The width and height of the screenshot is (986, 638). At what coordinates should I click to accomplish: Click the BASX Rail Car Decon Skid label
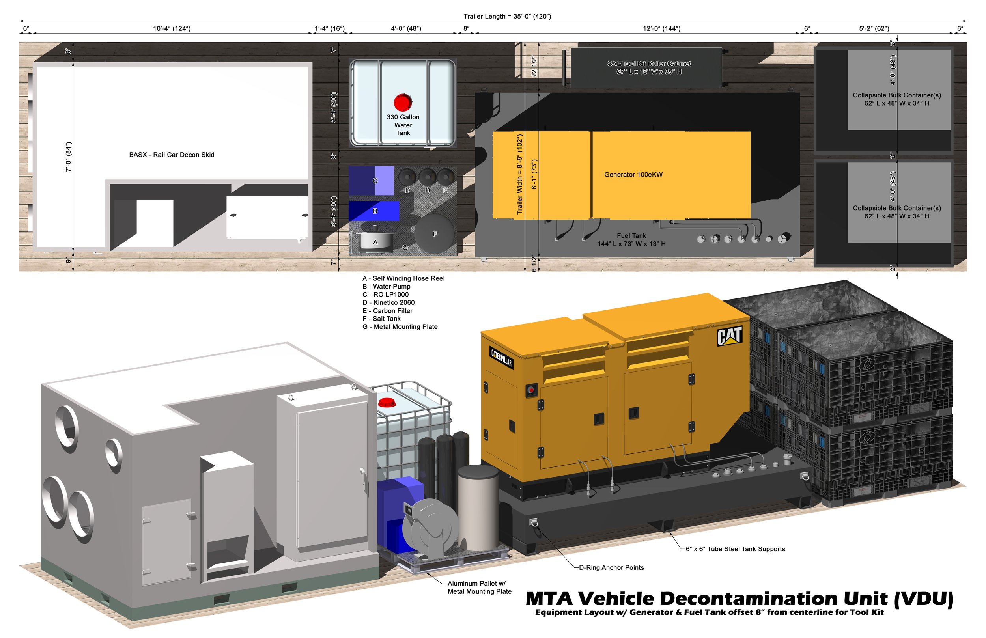click(172, 155)
